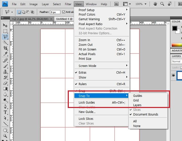Select the Eraser tool
The height and width of the screenshot is (141, 182).
point(5,83)
